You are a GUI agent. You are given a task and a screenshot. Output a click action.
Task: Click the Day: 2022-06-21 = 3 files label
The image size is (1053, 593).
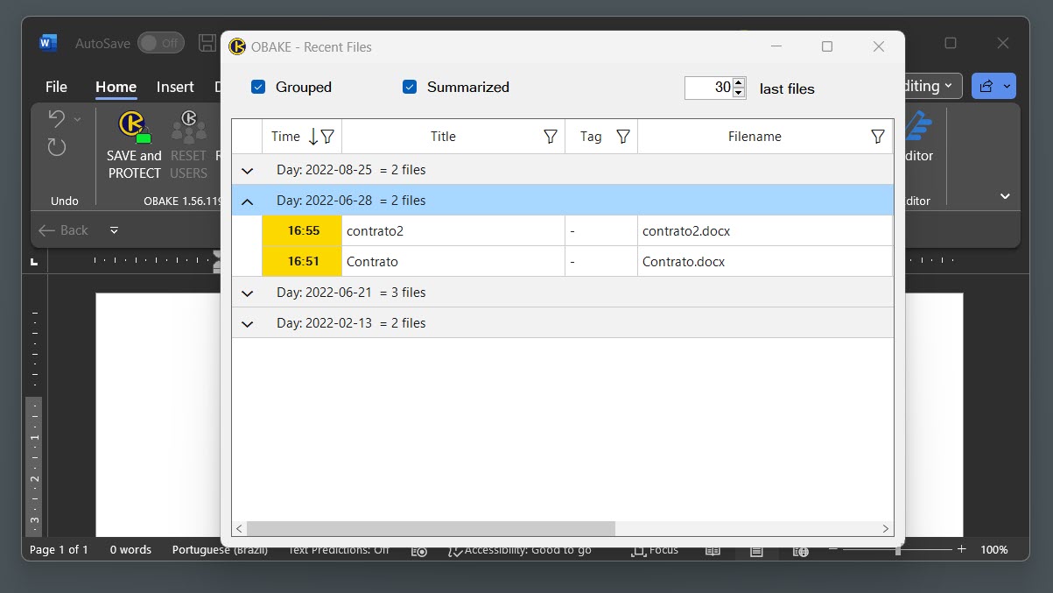click(x=351, y=293)
